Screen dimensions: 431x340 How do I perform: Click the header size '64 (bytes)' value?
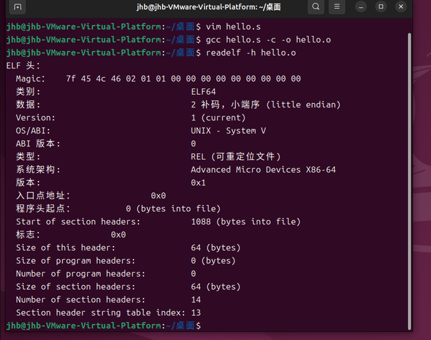216,248
